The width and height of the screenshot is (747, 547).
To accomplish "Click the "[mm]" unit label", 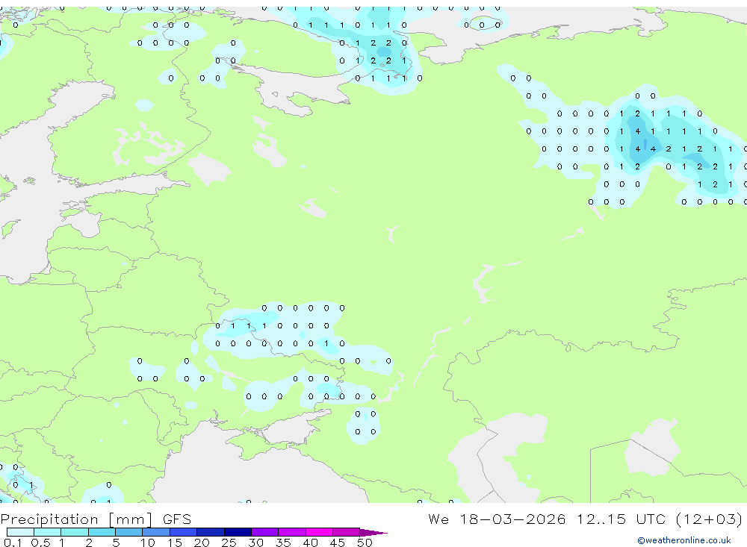I will (x=131, y=519).
